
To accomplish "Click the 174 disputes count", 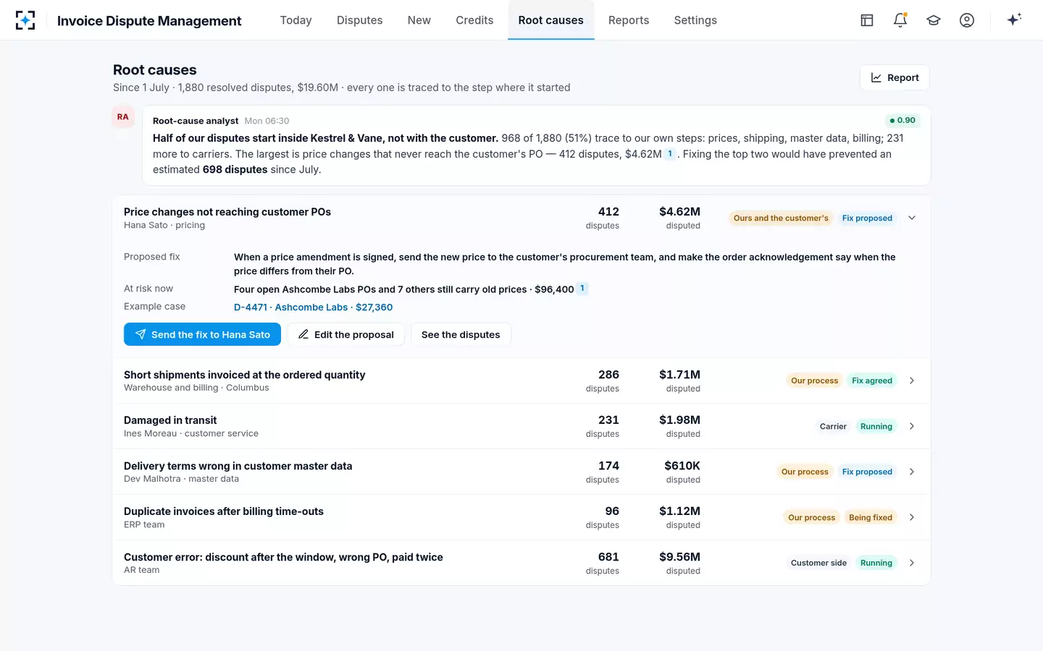I will pos(608,466).
